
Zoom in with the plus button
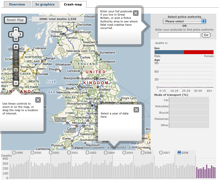click(16, 47)
